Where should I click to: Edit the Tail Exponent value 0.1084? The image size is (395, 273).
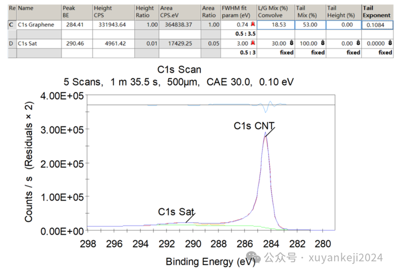tap(377, 25)
